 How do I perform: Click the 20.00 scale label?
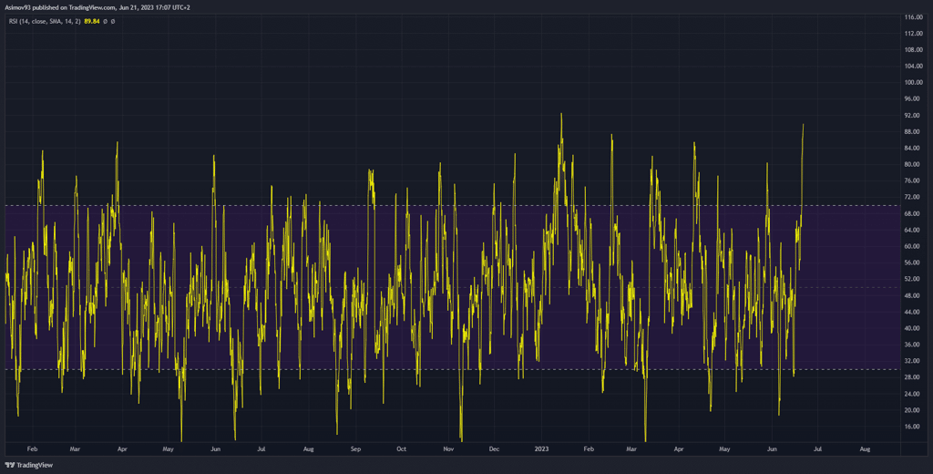coord(913,410)
